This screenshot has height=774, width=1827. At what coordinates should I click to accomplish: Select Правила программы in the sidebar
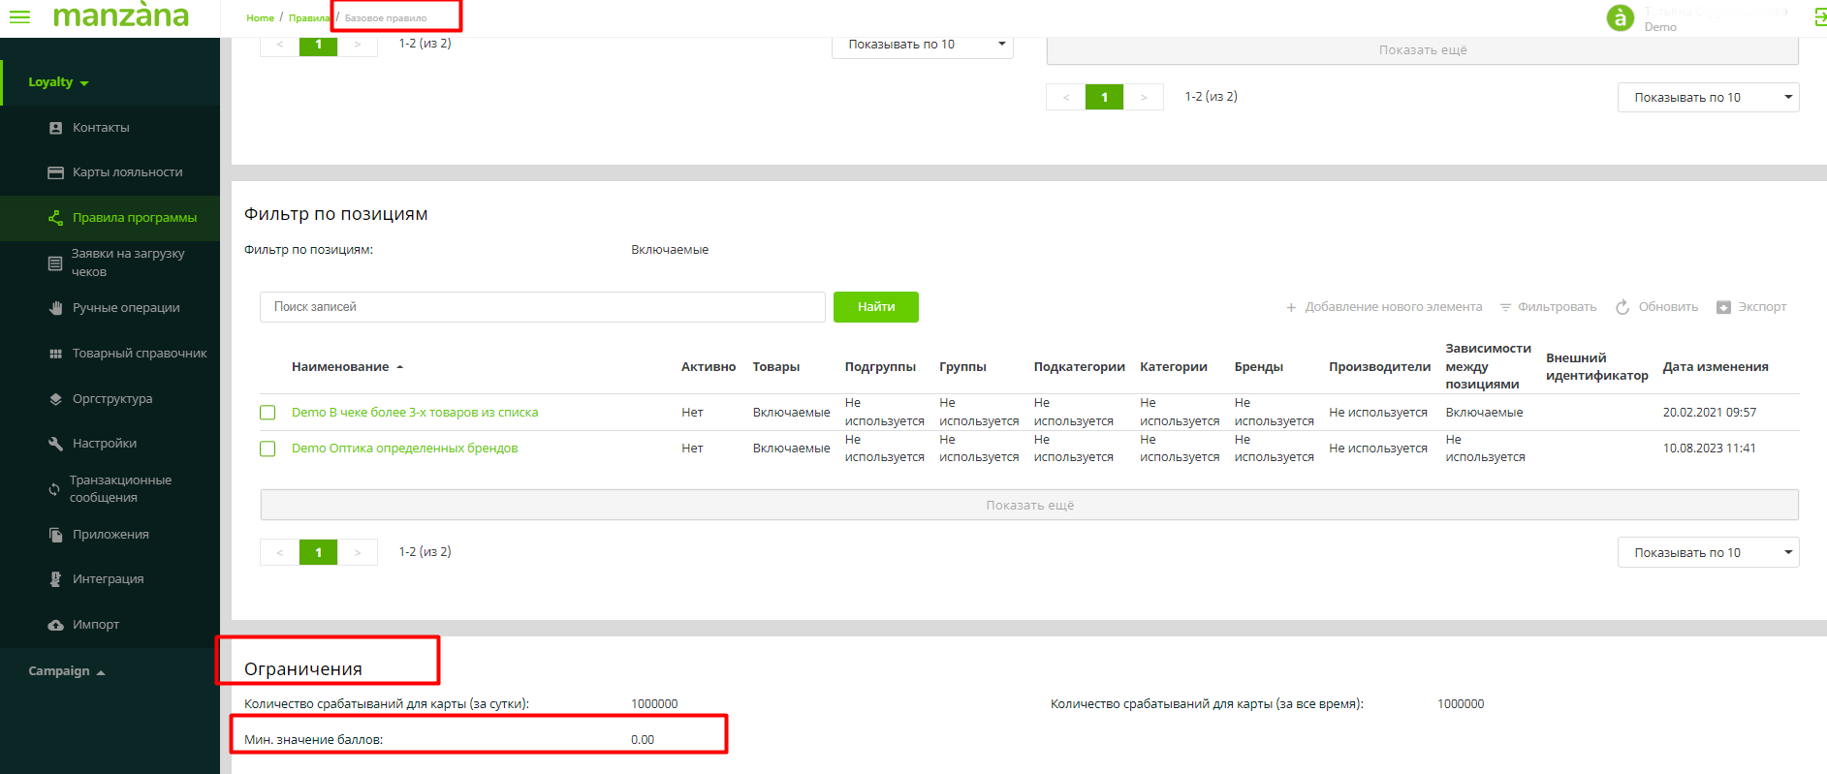pos(134,218)
